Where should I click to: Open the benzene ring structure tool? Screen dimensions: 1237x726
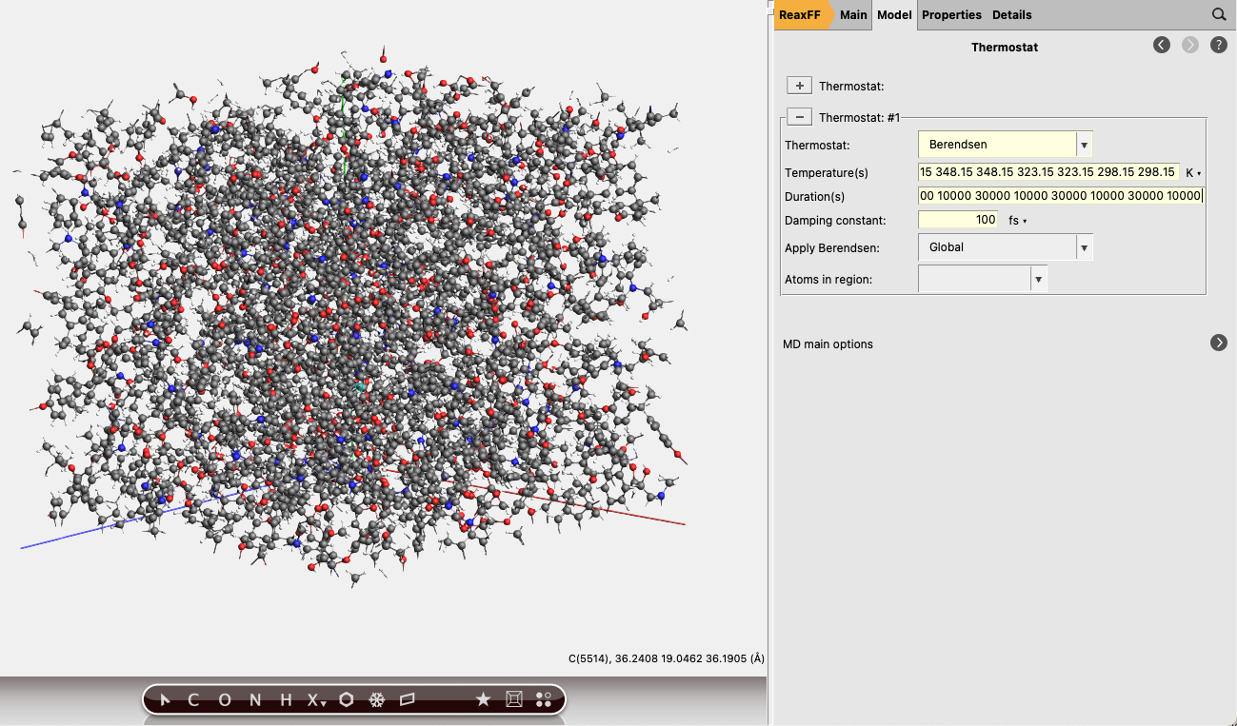point(346,699)
